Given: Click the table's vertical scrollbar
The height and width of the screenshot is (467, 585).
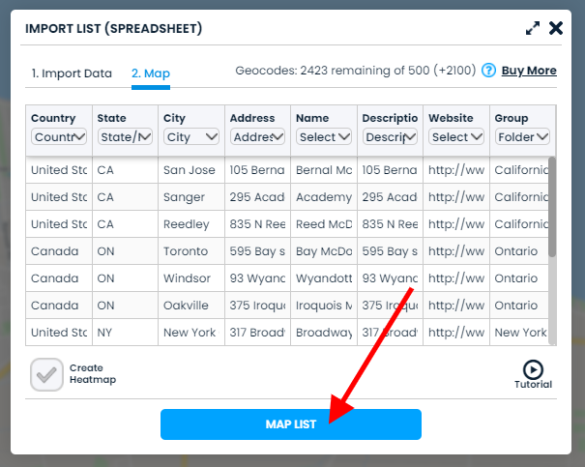Looking at the screenshot, I should click(552, 207).
